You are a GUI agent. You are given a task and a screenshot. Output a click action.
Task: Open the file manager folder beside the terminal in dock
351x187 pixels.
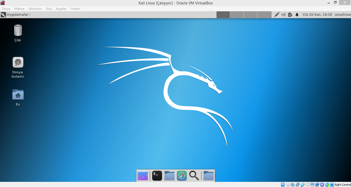169,176
